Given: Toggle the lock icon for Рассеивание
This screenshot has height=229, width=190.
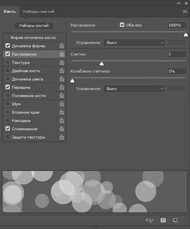Looking at the screenshot, I should pos(62,54).
